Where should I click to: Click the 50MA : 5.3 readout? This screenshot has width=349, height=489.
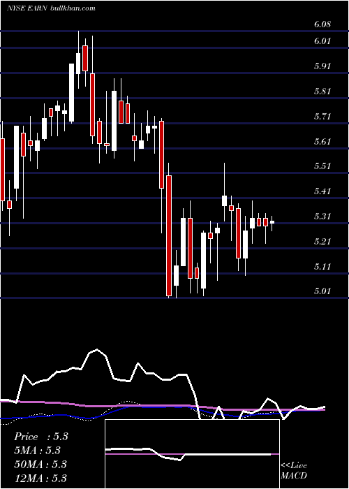click(x=40, y=465)
